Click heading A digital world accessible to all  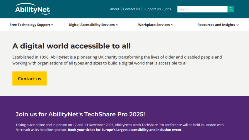click(71, 46)
